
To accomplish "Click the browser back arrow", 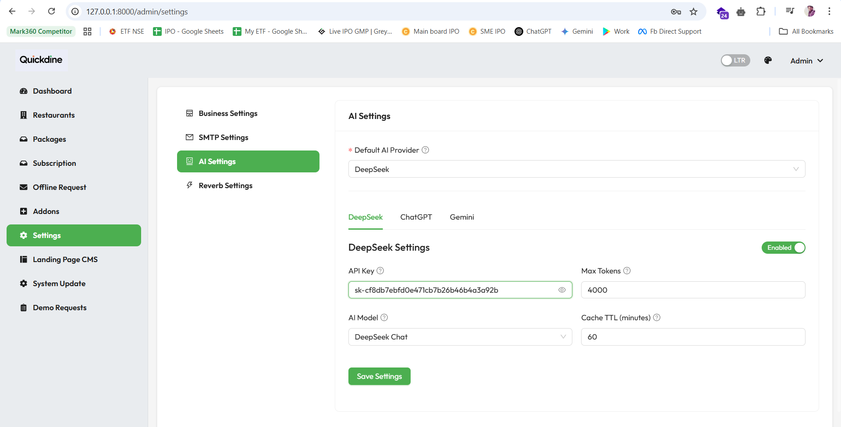I will tap(12, 11).
